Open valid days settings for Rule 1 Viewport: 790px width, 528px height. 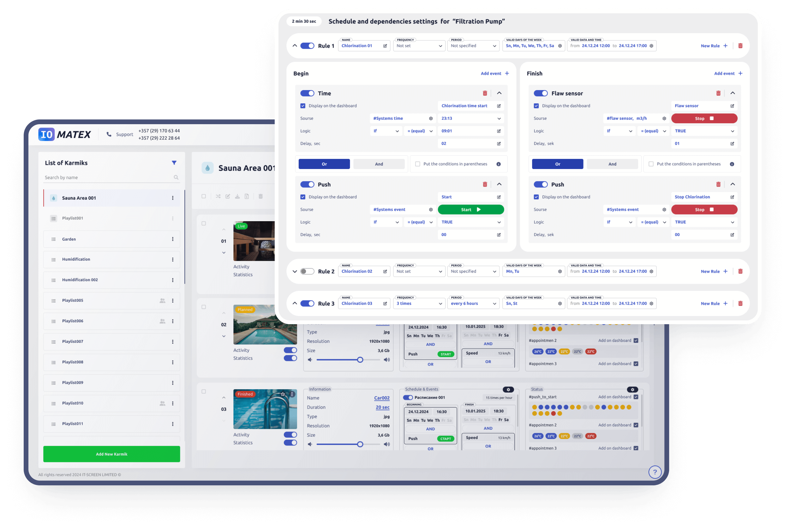coord(560,46)
